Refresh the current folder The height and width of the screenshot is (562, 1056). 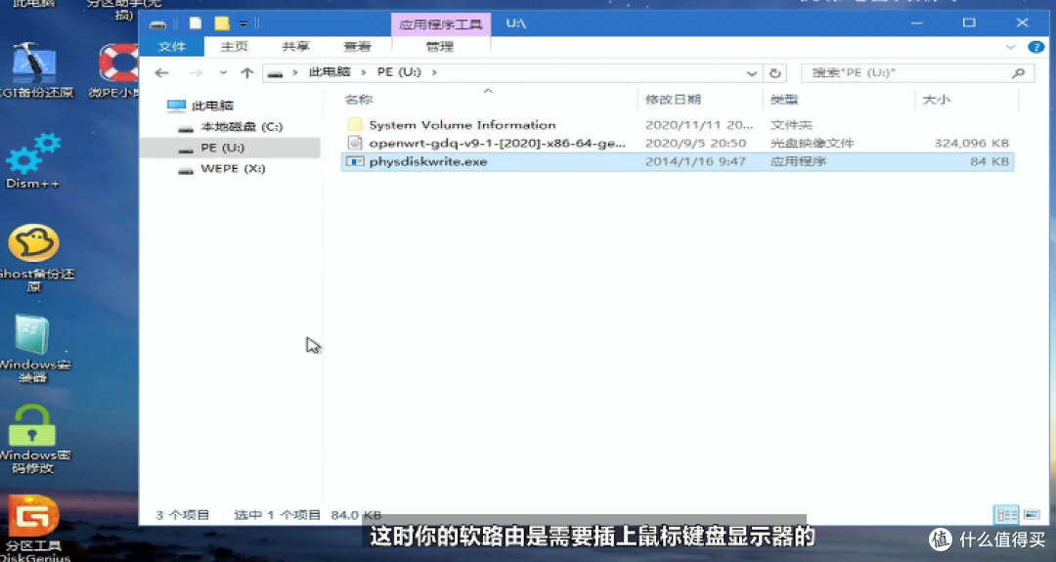(x=775, y=72)
